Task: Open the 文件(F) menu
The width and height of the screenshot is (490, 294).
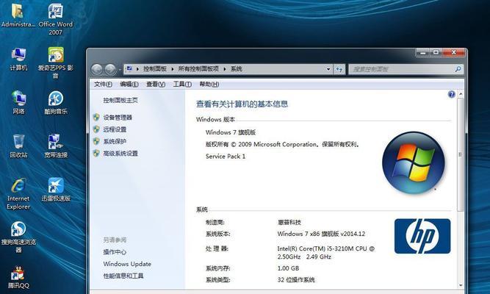Action: [103, 84]
